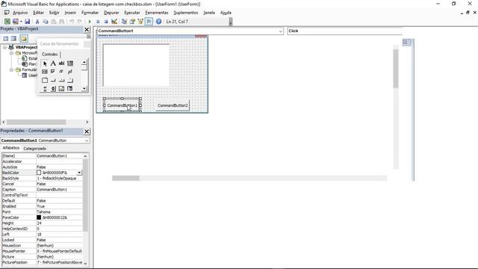Open Properties Window from the toolbar icon

tap(132, 22)
